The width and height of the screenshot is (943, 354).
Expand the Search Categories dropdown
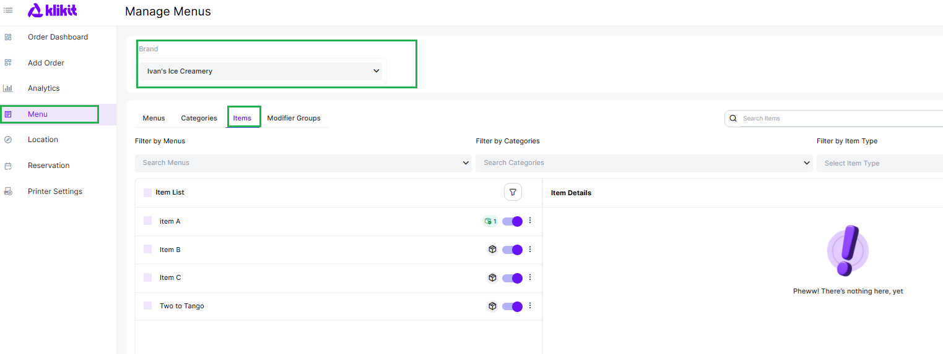pyautogui.click(x=643, y=163)
